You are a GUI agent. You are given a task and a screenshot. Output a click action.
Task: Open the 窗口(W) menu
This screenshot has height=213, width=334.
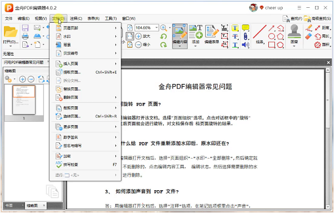pos(129,18)
